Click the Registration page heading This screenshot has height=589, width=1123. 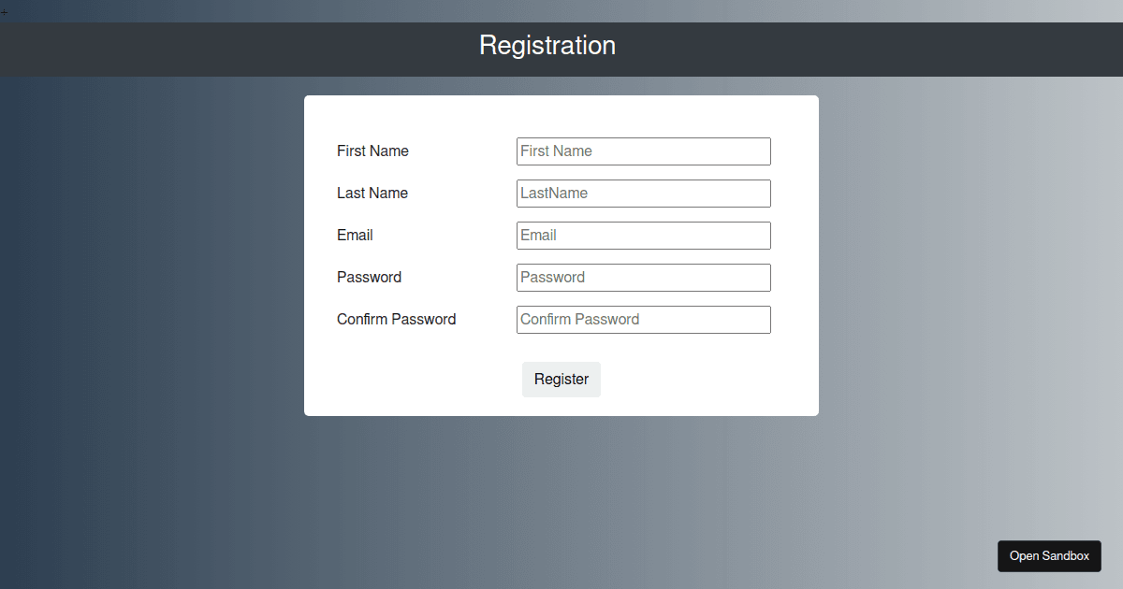tap(547, 46)
